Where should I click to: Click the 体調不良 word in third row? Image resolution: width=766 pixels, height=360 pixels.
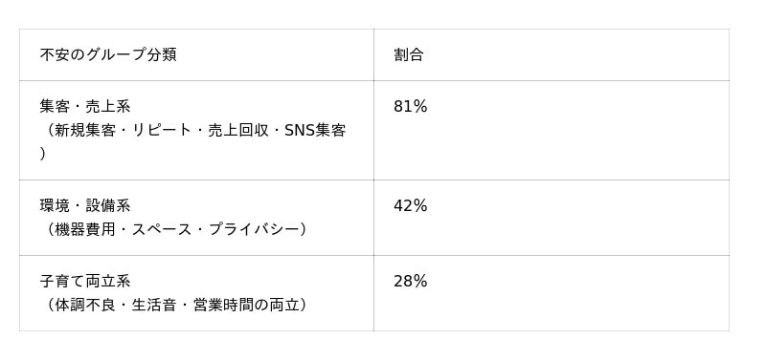tap(84, 305)
